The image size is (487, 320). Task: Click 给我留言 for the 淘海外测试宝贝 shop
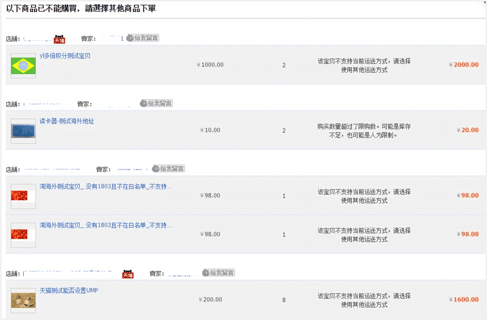coord(169,169)
